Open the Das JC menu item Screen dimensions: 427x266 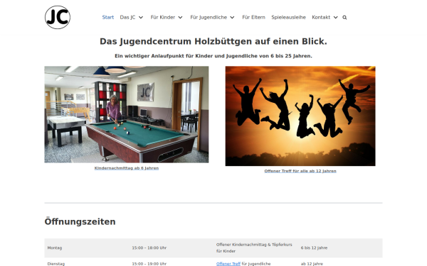pyautogui.click(x=127, y=17)
